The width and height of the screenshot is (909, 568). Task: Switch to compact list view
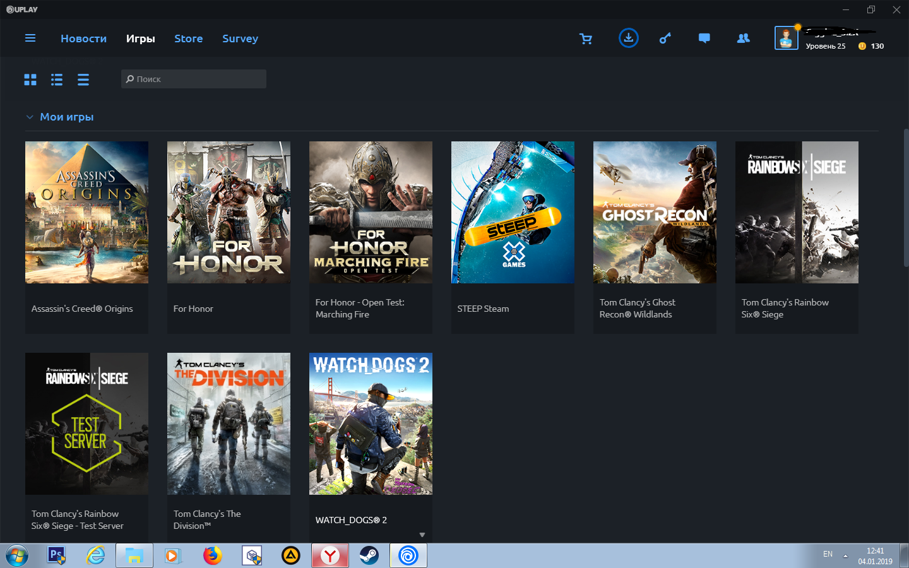tap(83, 79)
